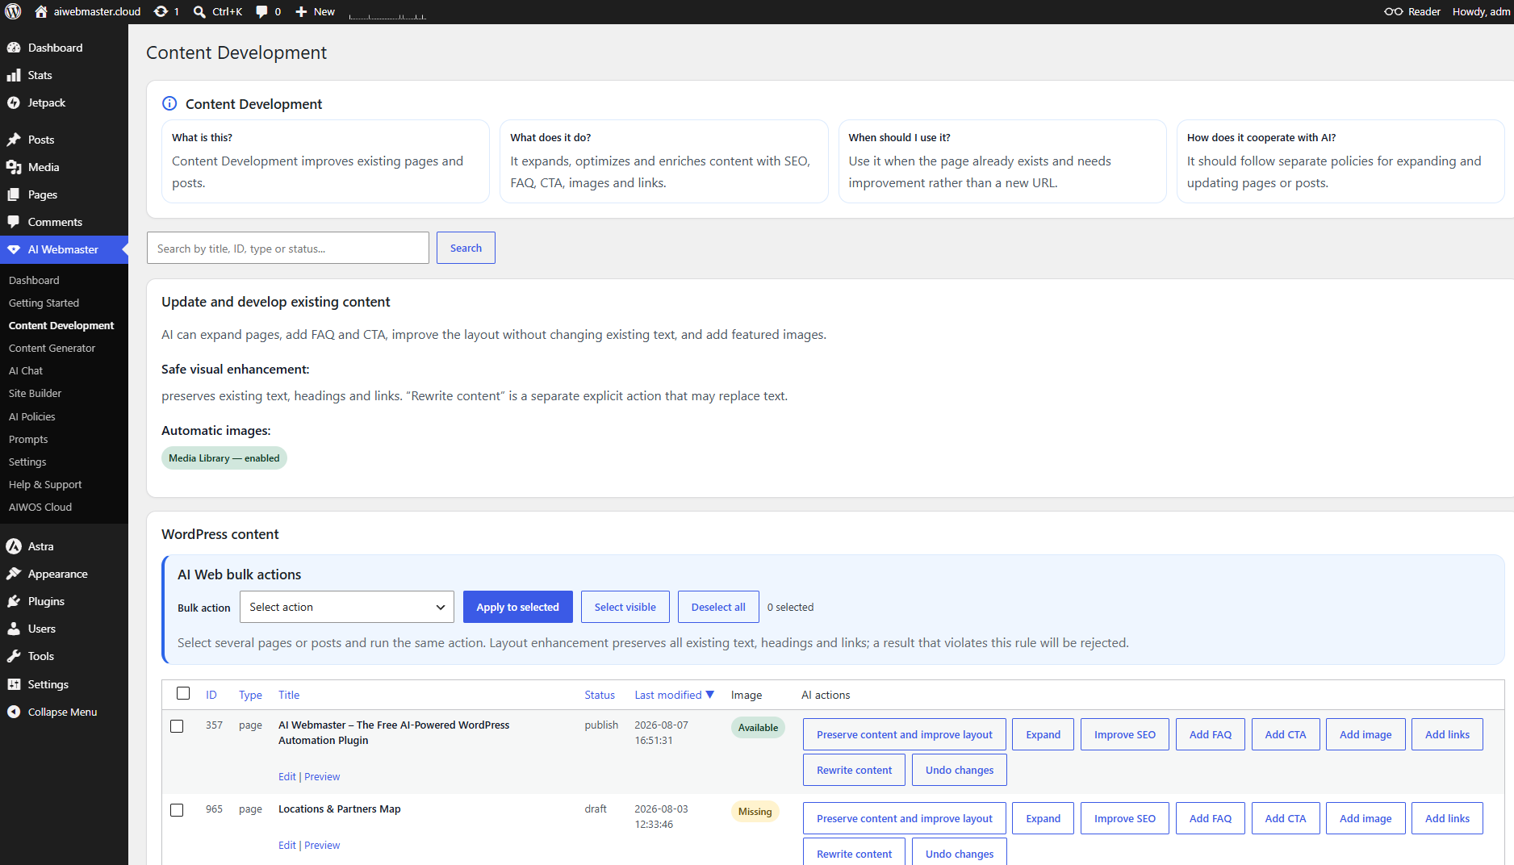Check the row checkbox for page 357
The image size is (1514, 865).
point(177,726)
